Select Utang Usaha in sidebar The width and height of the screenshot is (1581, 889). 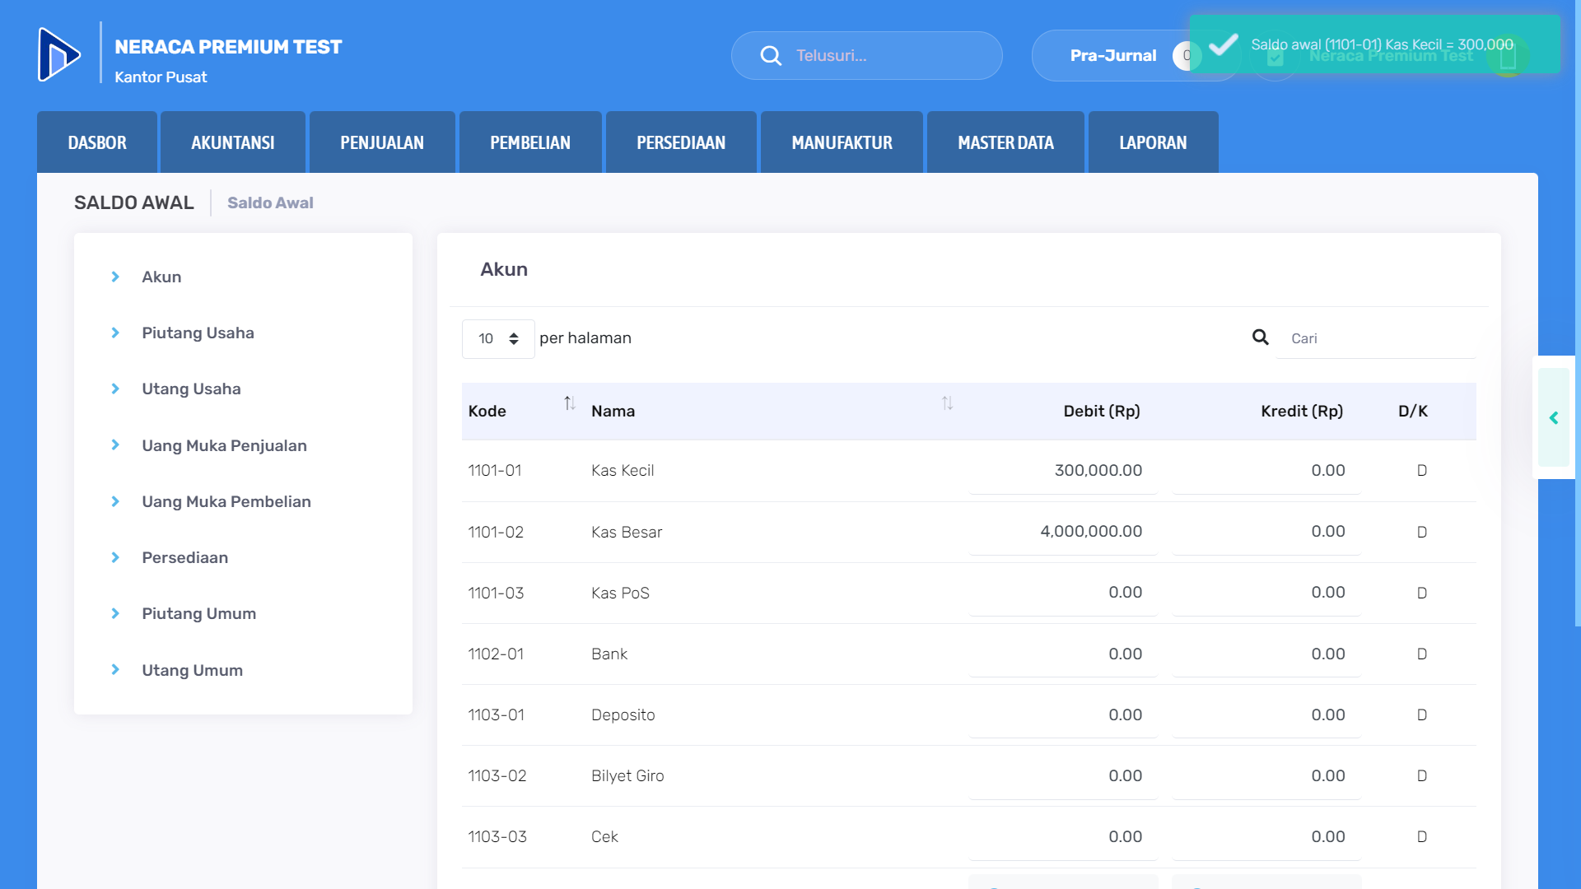(191, 389)
